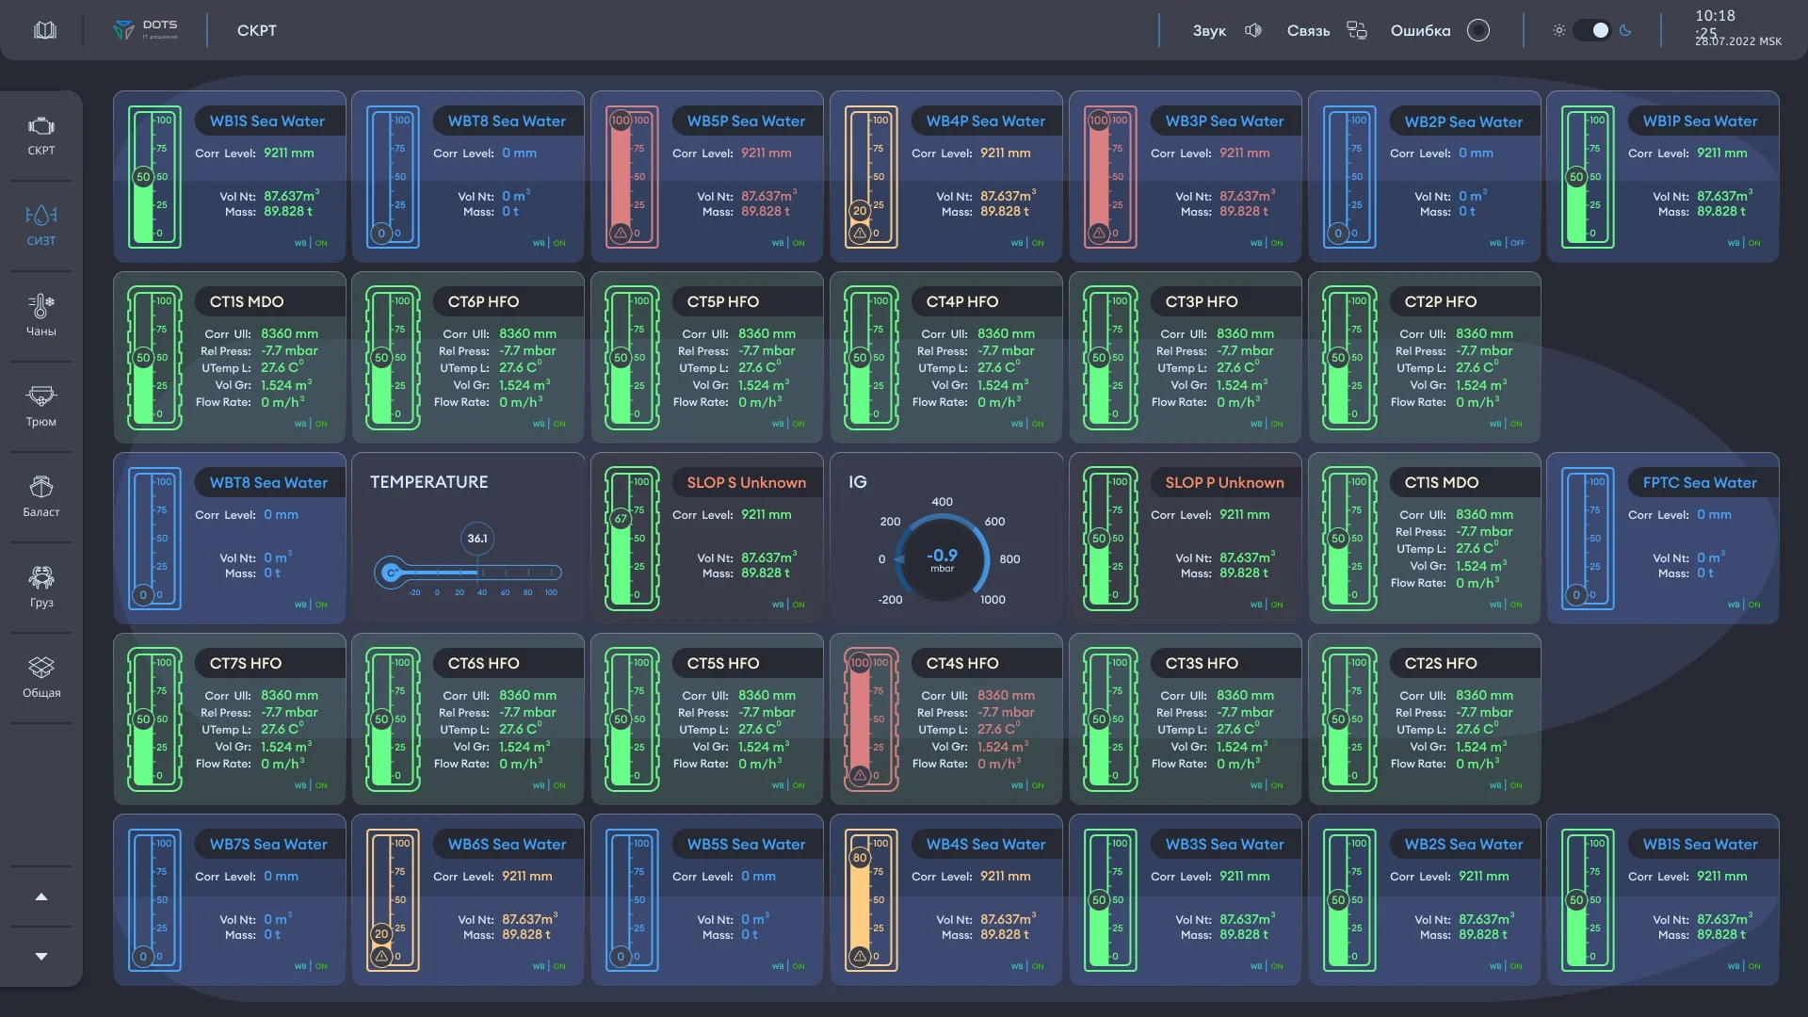Open the Общая sidebar section

[40, 678]
